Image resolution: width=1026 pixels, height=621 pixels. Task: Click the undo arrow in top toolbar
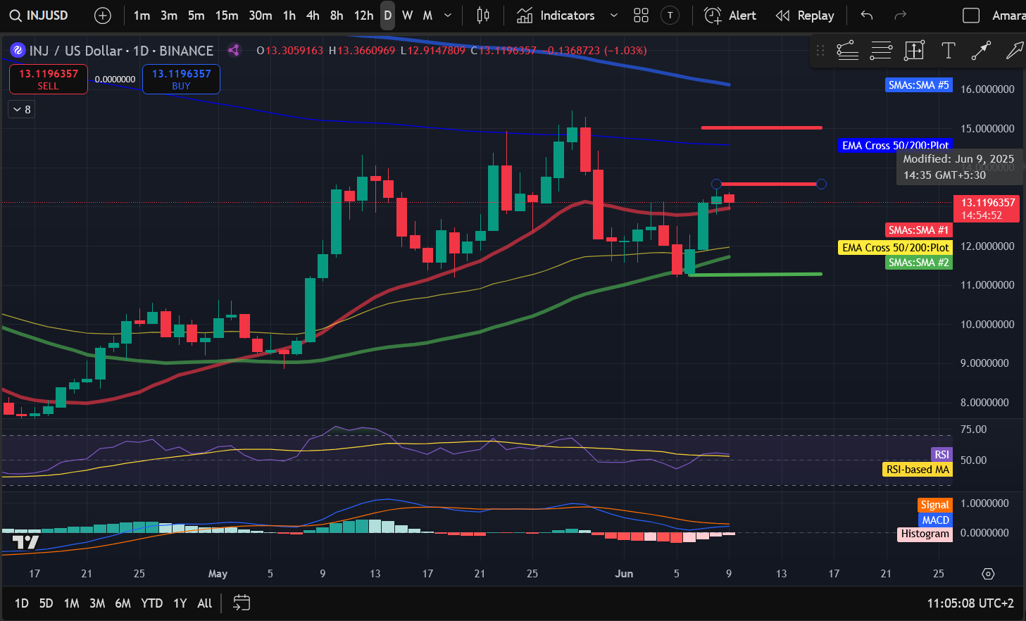tap(867, 15)
